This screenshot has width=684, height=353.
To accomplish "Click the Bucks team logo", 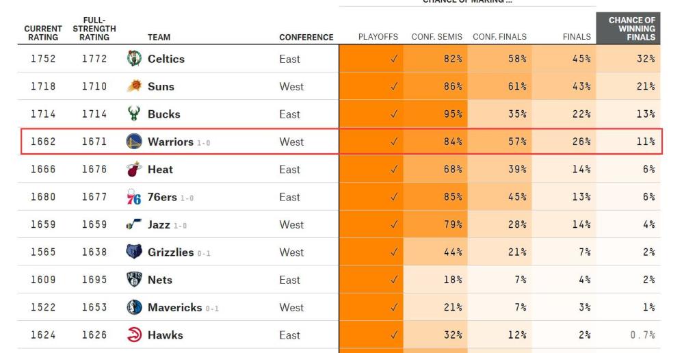I will [x=134, y=114].
